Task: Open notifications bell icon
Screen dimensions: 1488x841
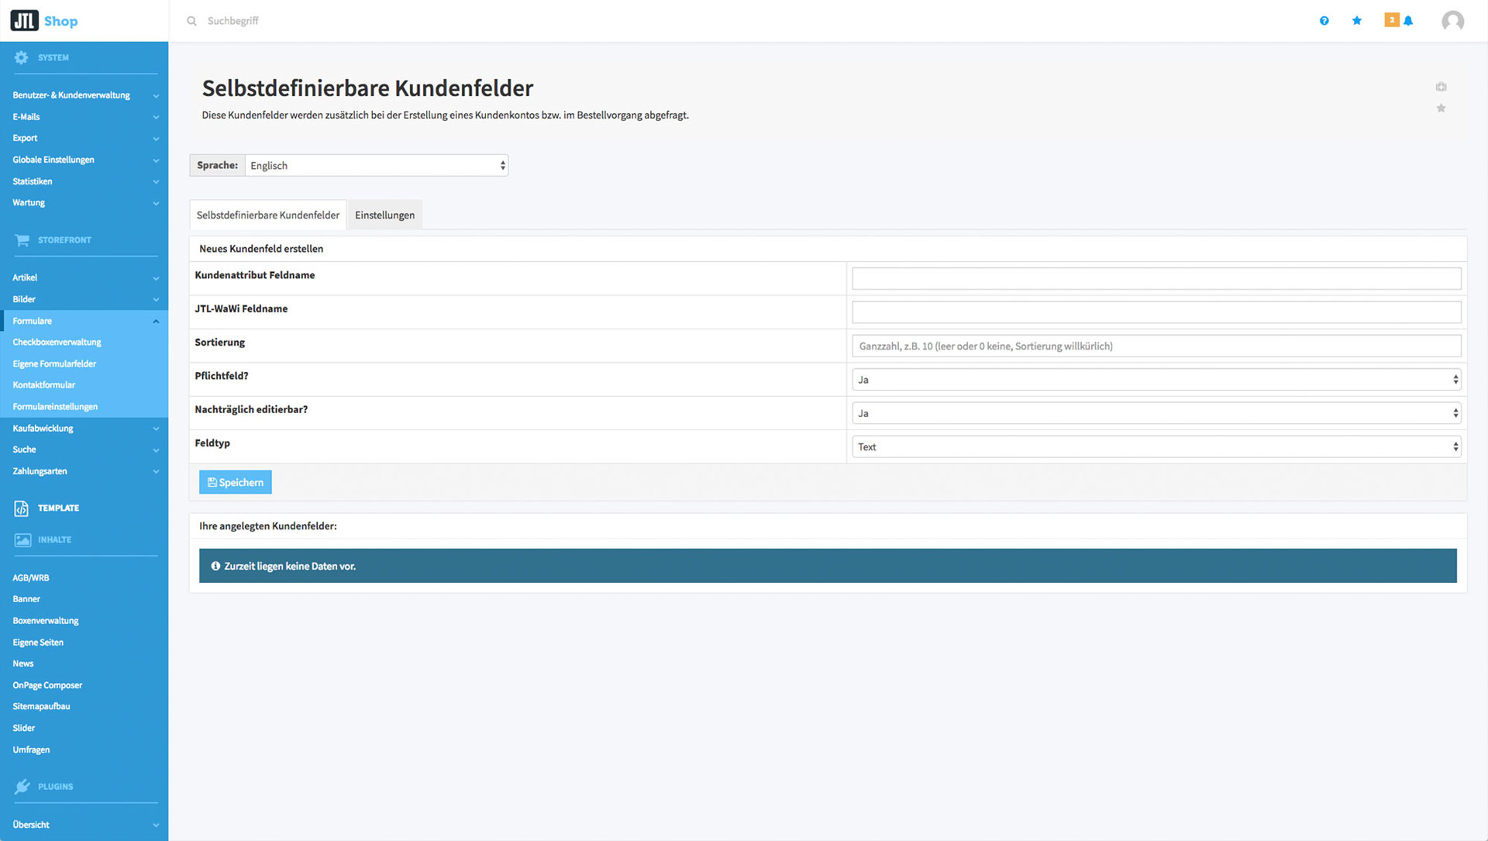Action: pyautogui.click(x=1408, y=21)
